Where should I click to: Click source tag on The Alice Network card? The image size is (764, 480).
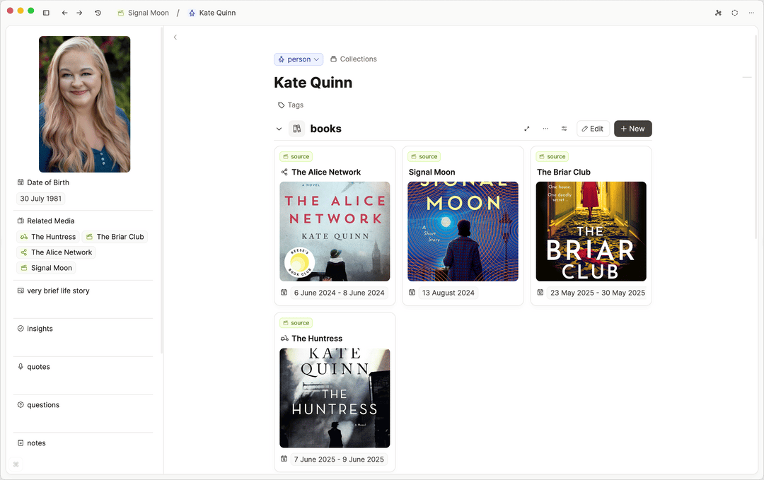pyautogui.click(x=296, y=156)
